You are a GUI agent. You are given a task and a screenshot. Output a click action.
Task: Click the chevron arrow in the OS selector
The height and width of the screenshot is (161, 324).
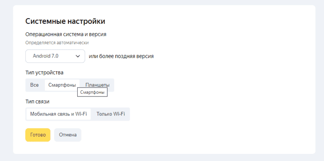(78, 56)
